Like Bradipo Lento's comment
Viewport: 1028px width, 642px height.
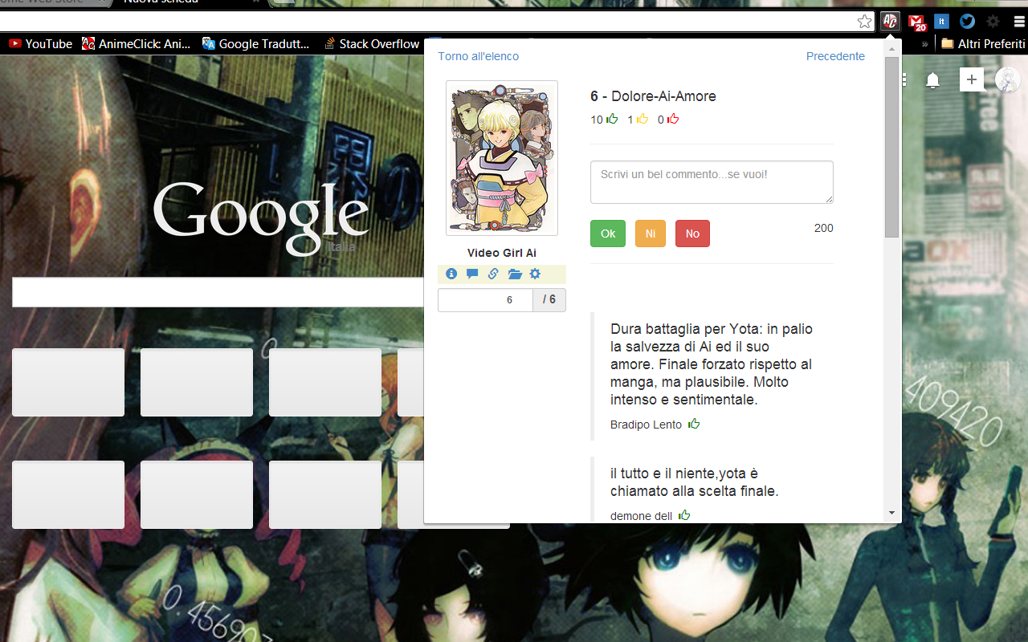tap(694, 424)
